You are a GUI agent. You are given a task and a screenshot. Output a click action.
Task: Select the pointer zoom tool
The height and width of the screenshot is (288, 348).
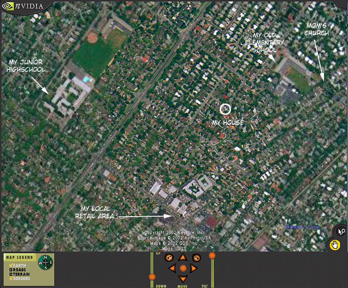click(341, 232)
